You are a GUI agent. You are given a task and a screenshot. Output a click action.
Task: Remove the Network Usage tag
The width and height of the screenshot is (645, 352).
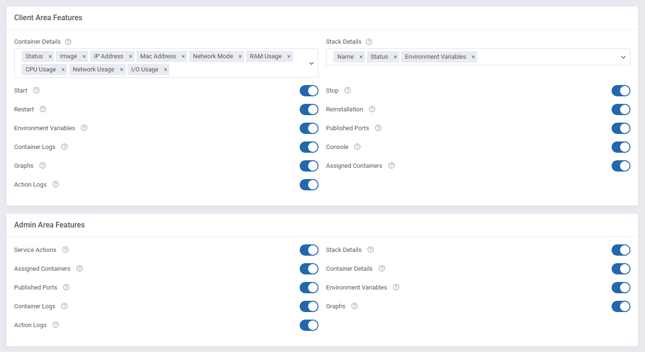(121, 70)
